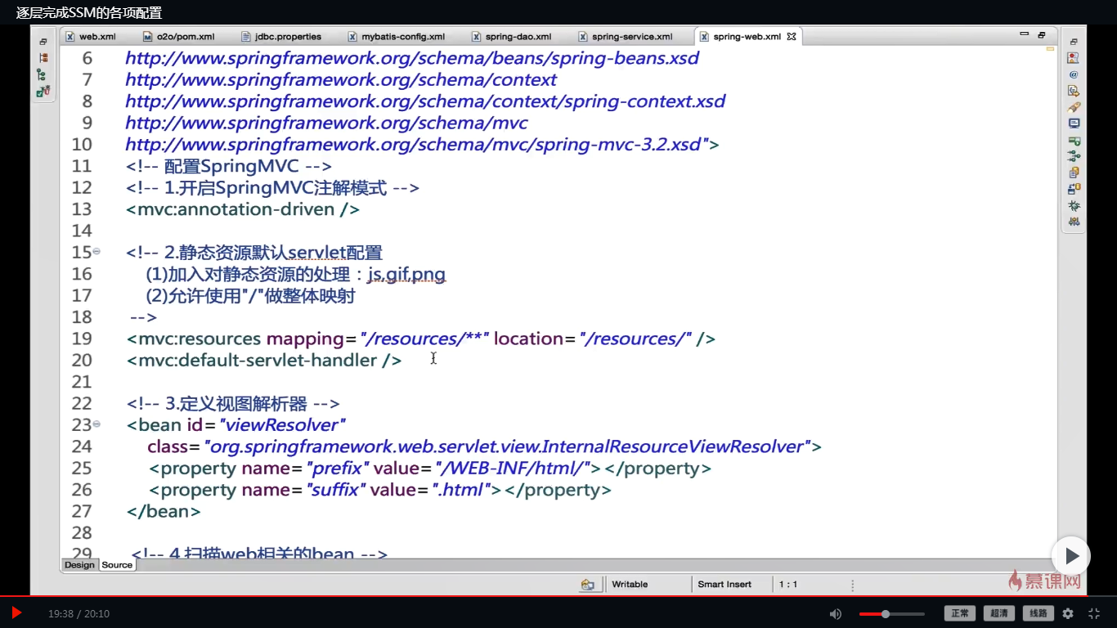Open the video player settings gear

(1068, 613)
